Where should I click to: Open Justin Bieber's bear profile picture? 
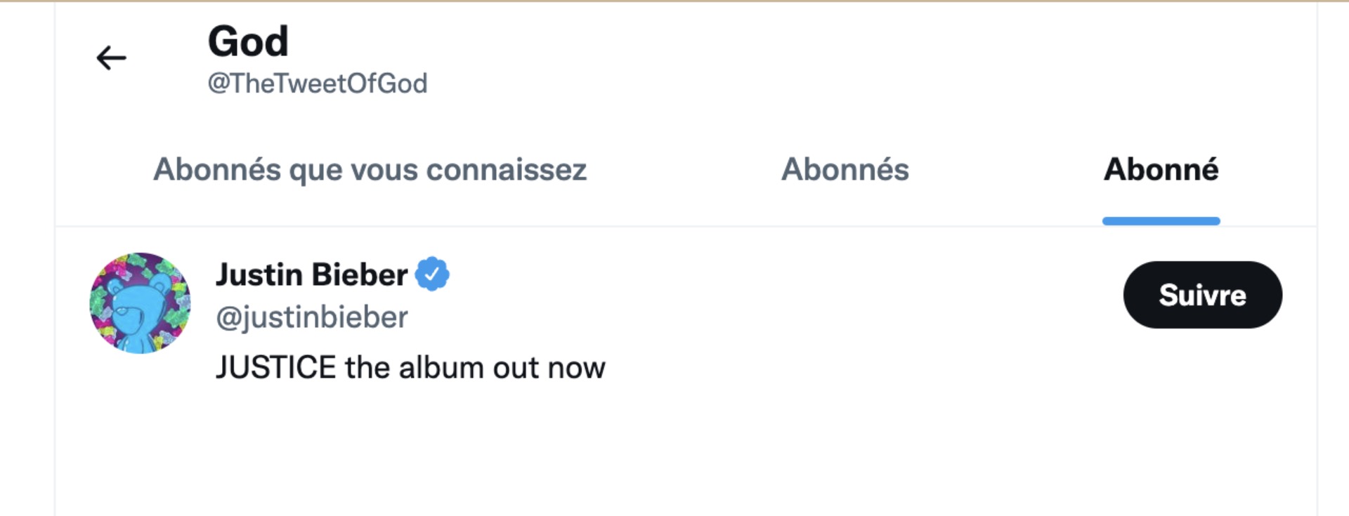[141, 303]
